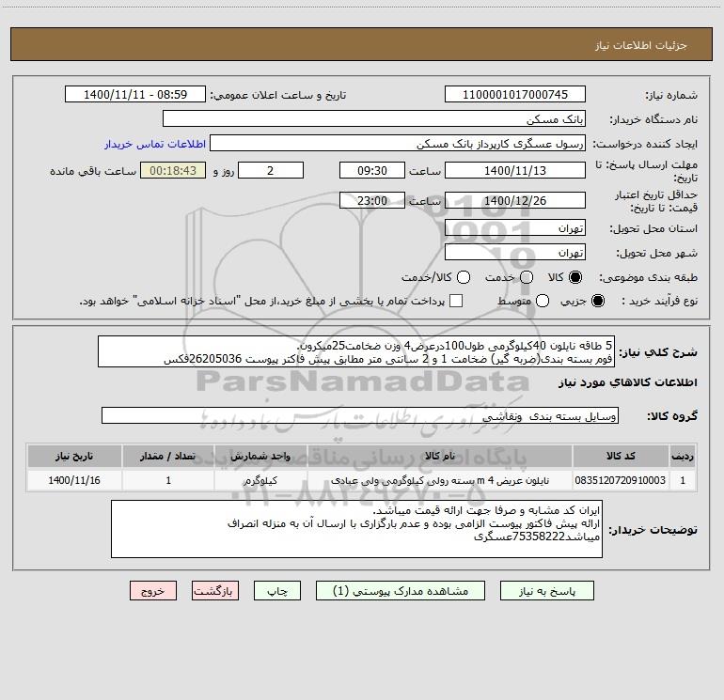The width and height of the screenshot is (724, 700).
Task: Click the پاسخ به نیاز button
Action: coord(546,591)
